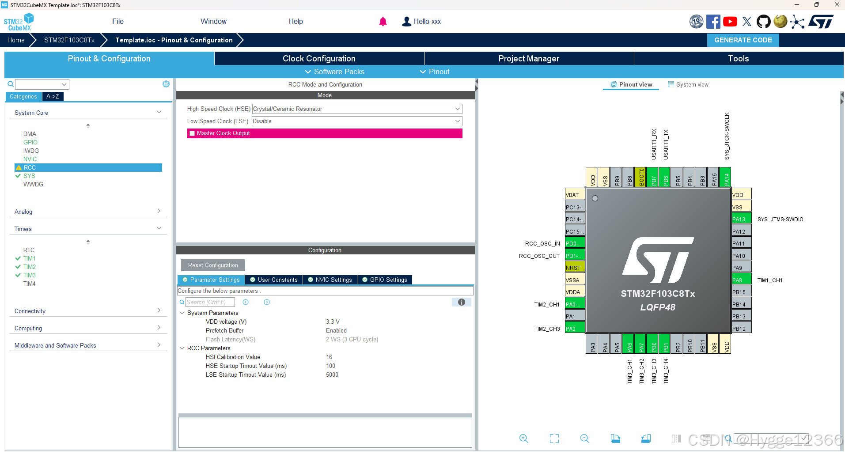This screenshot has width=845, height=454.
Task: Click the PB7 USART1_RX pin
Action: (653, 177)
